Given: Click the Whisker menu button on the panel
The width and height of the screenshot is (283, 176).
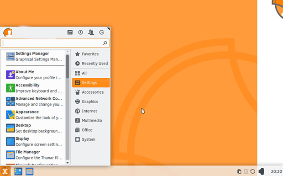Looking at the screenshot, I should [5, 171].
